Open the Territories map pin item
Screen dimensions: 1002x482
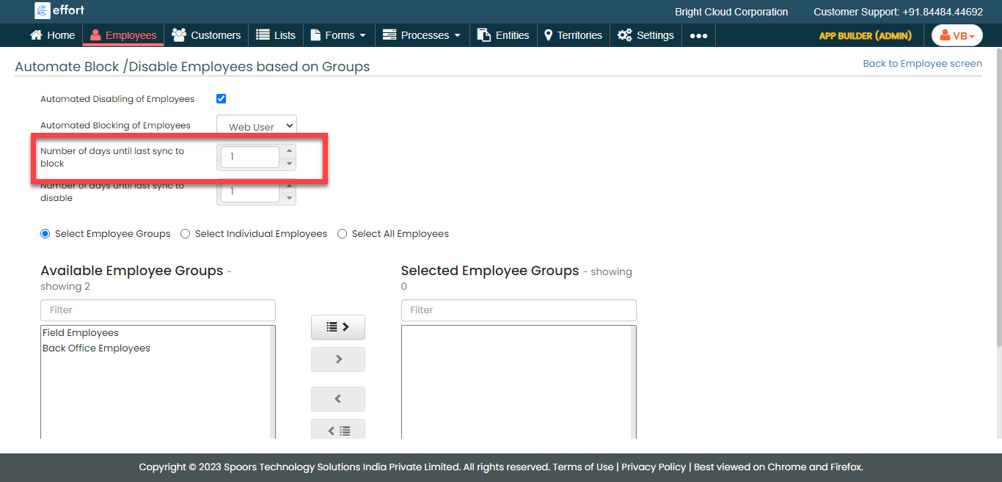pyautogui.click(x=573, y=35)
